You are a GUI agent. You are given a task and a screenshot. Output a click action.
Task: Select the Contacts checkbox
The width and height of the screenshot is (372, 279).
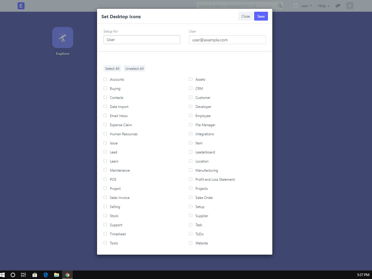click(105, 97)
